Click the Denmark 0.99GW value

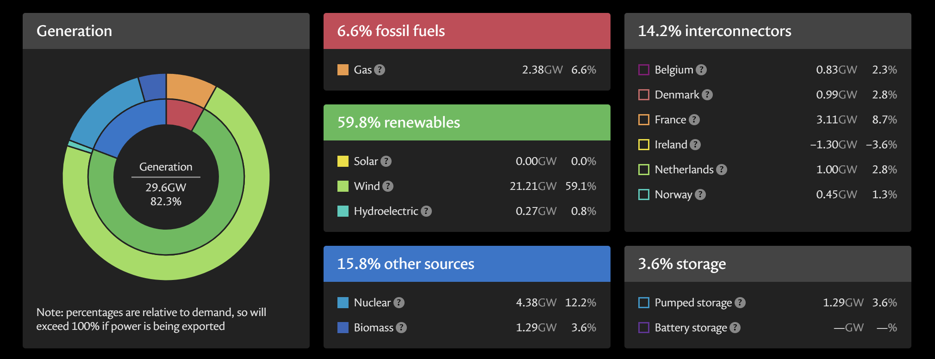coord(837,95)
